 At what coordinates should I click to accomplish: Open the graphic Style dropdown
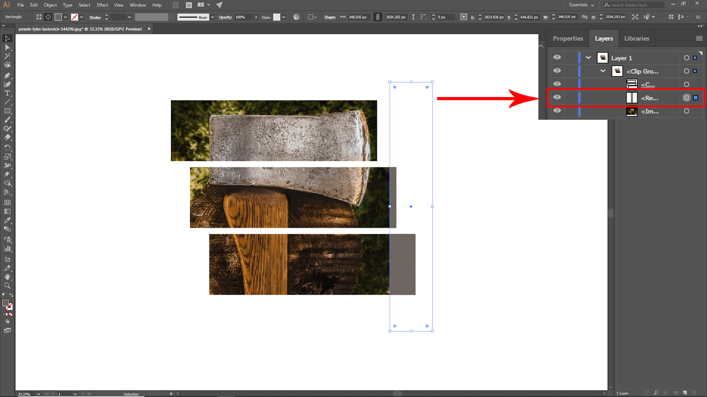tap(284, 17)
